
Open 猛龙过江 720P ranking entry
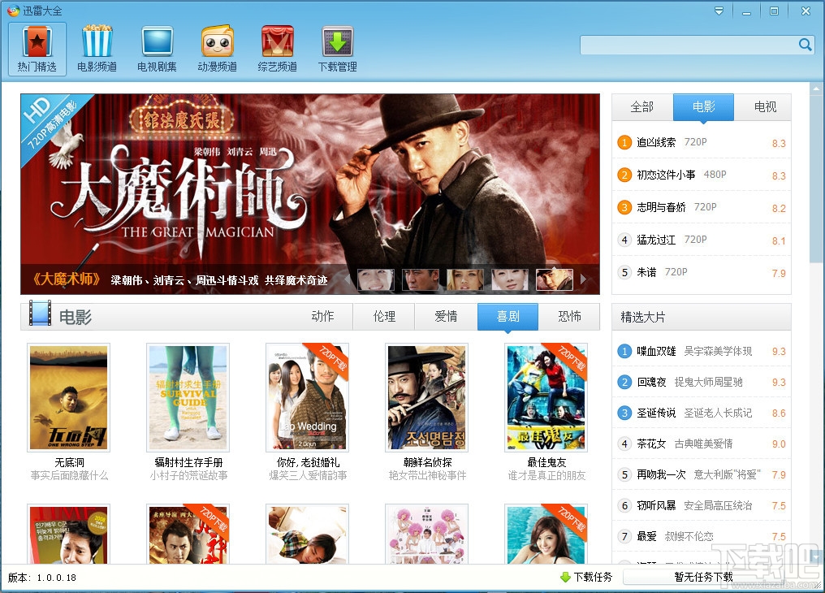[702, 240]
